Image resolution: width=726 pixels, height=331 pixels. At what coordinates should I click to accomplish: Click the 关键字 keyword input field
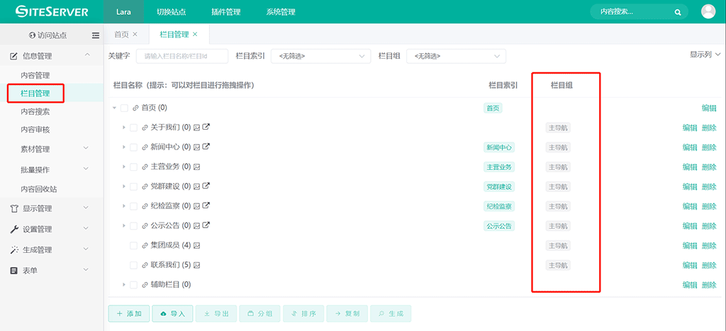(181, 56)
